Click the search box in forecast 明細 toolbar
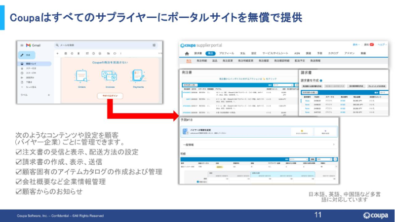Image resolution: width=395 pixels, height=222 pixels. [324, 159]
